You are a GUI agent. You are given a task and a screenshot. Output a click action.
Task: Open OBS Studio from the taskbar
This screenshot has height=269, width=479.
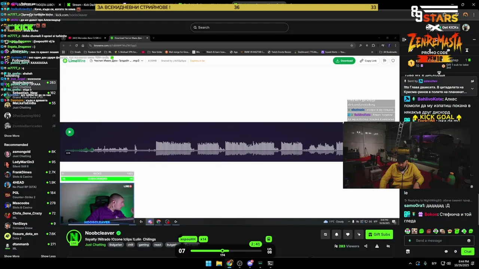pos(239,263)
